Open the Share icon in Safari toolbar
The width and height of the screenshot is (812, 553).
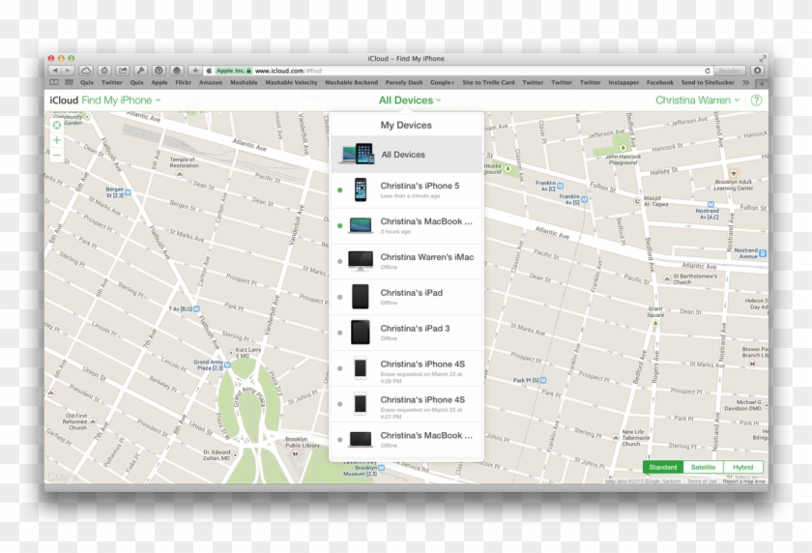coord(122,71)
